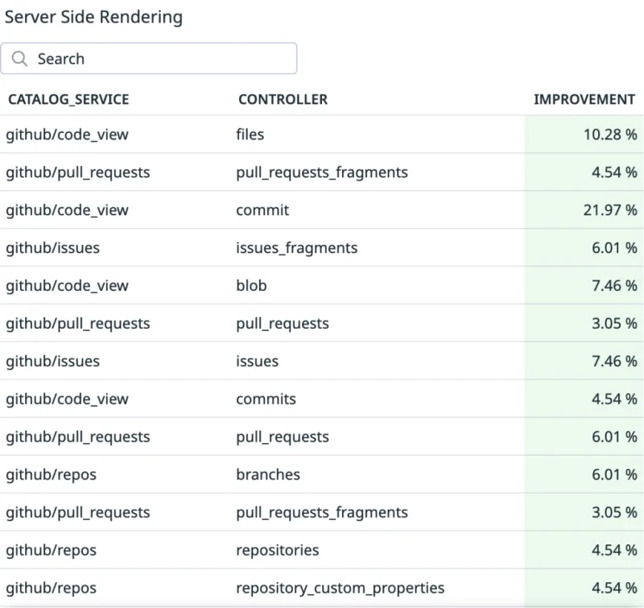
Task: Click 4.54 % in repository_custom_properties row
Action: (614, 588)
